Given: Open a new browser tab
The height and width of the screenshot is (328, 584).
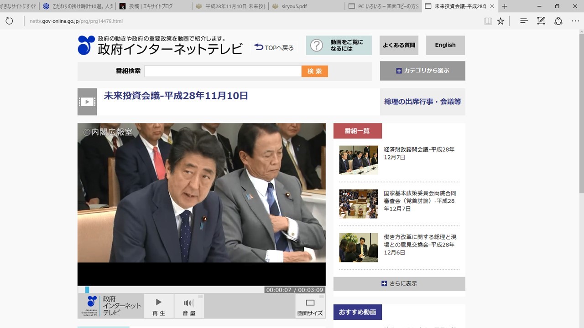Looking at the screenshot, I should pos(505,6).
